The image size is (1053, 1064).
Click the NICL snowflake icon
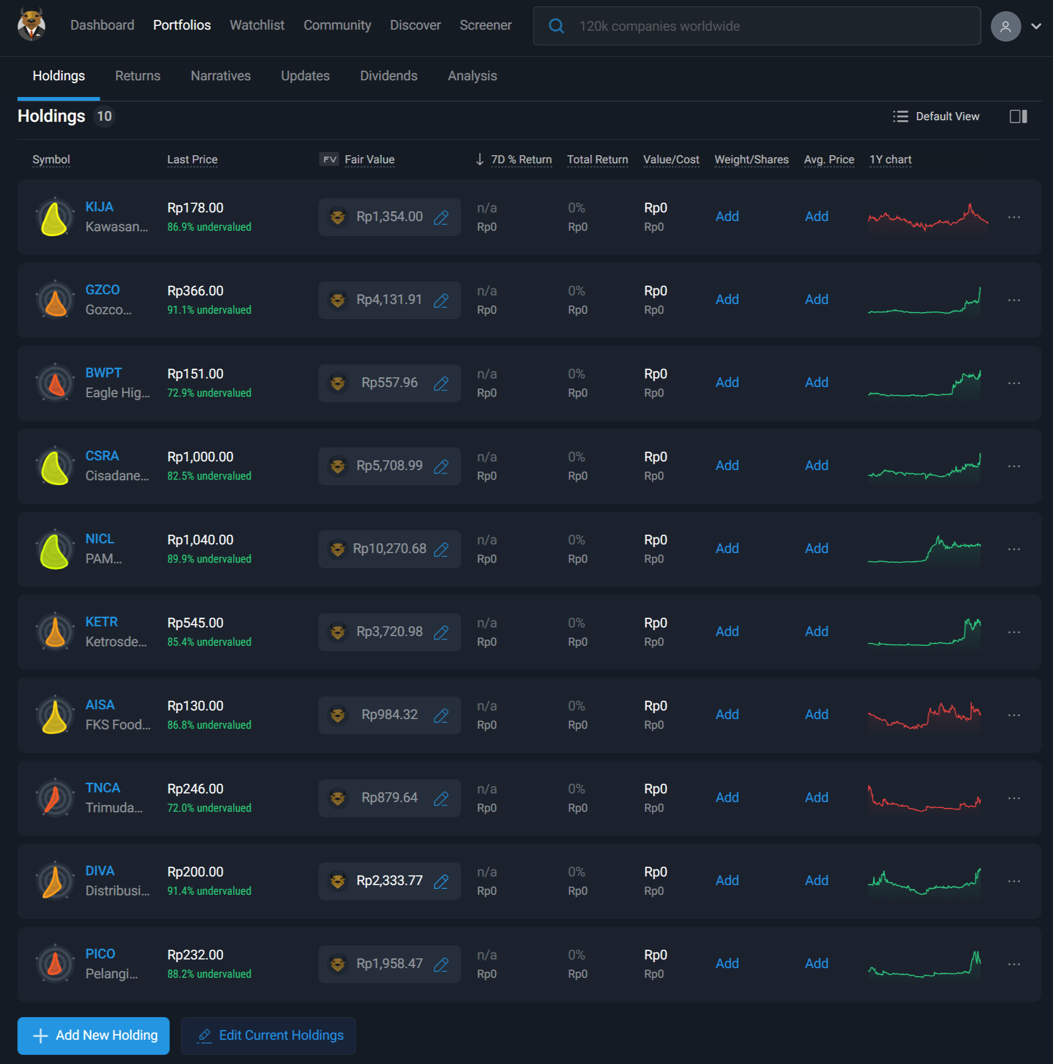[55, 549]
